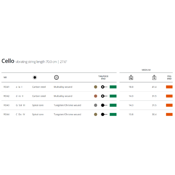This screenshot has width=175, height=175.
Task: Click the 18.8 kg tension value
Action: (131, 87)
